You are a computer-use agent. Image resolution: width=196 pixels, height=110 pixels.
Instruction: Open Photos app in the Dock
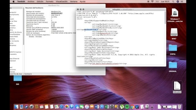(x=67, y=107)
